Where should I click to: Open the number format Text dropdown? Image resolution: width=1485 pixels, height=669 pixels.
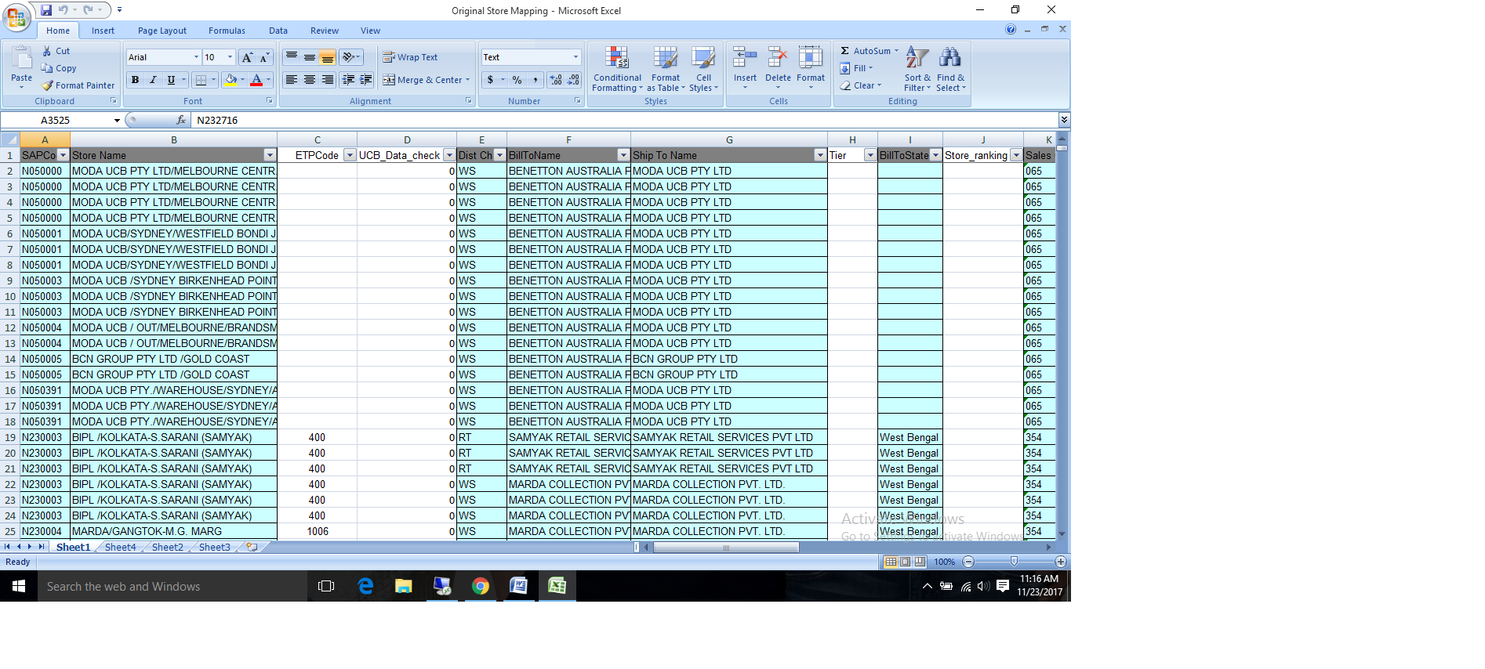click(x=575, y=57)
